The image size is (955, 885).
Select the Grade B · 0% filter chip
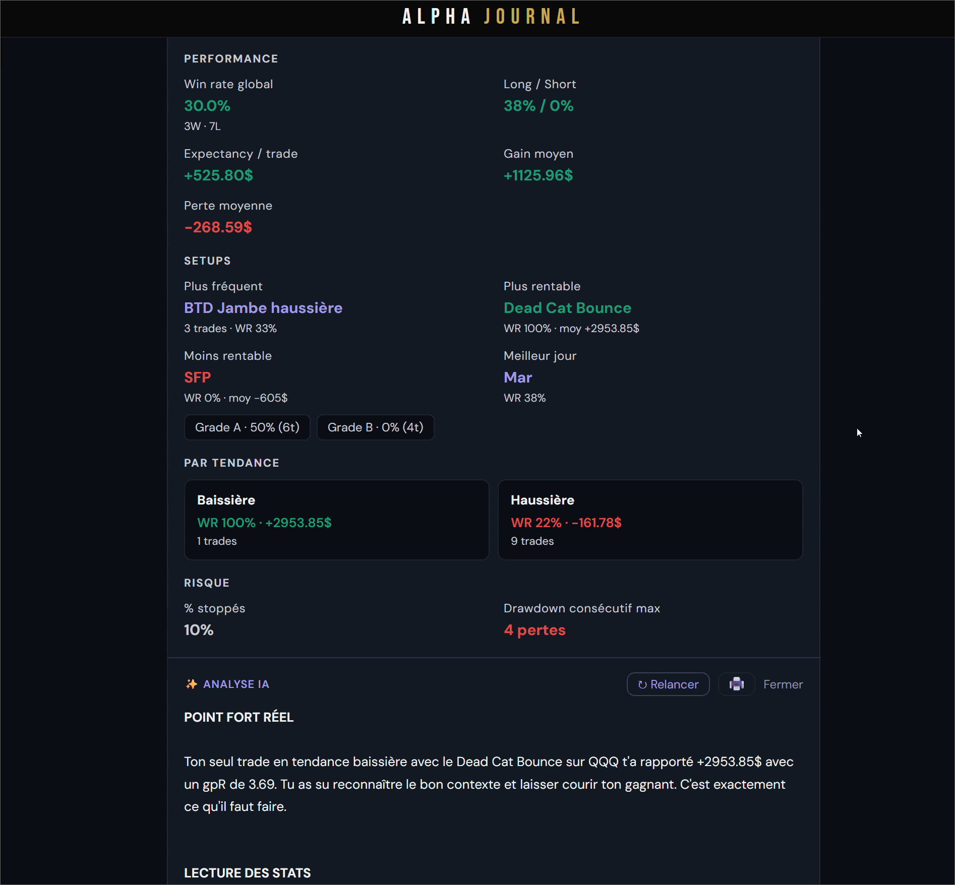coord(375,427)
